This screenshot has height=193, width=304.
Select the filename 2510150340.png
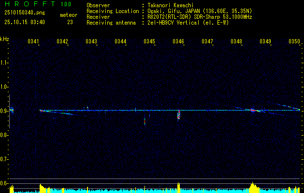pyautogui.click(x=25, y=13)
